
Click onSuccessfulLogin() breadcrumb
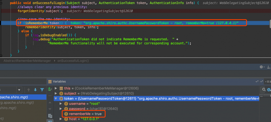click(x=73, y=61)
